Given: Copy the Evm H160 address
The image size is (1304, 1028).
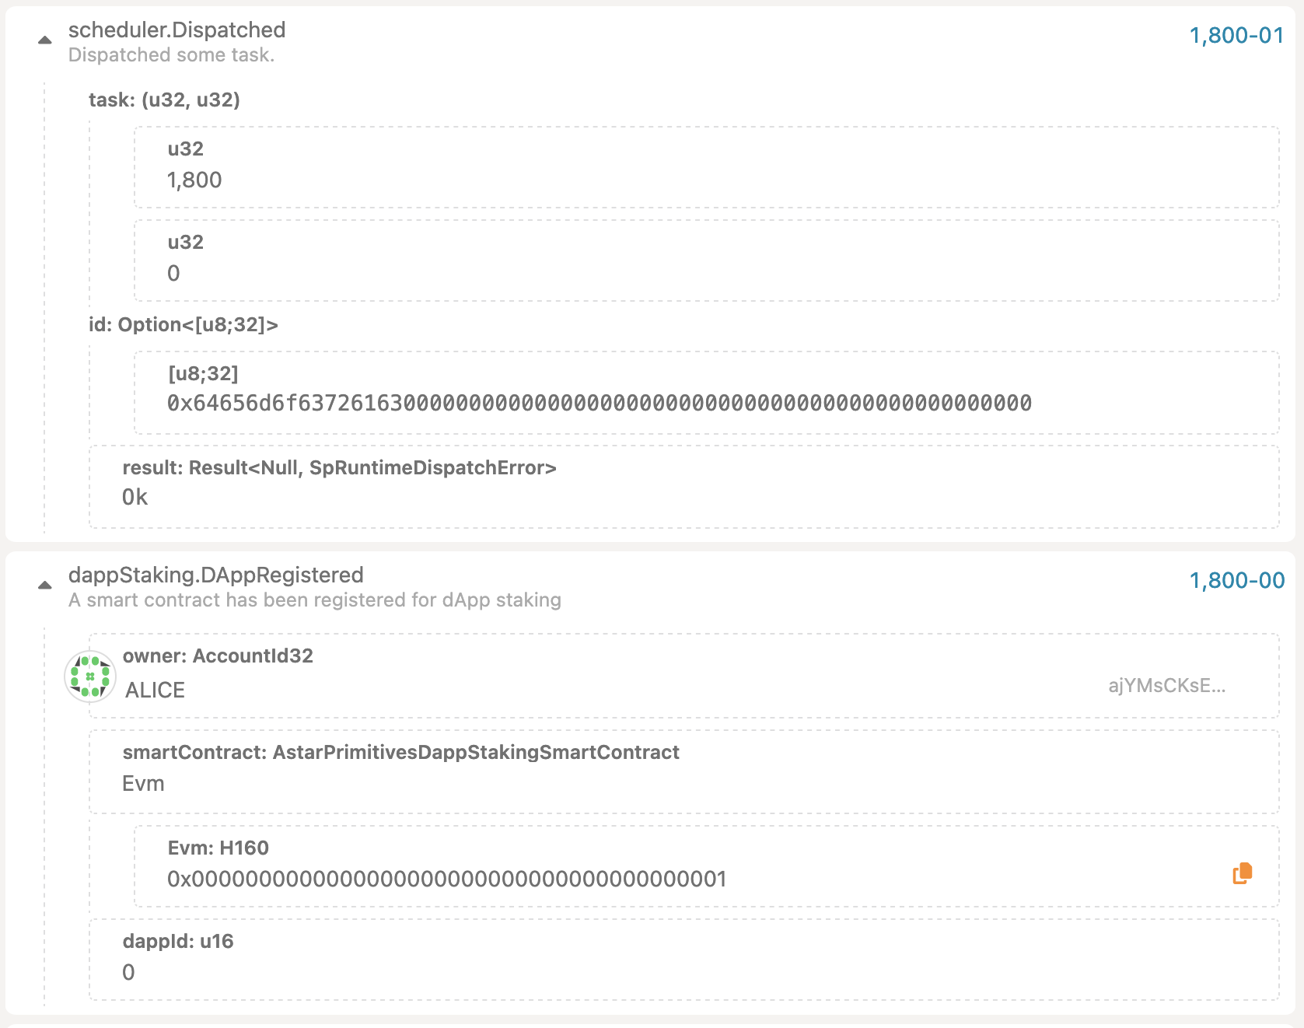Looking at the screenshot, I should [1242, 873].
